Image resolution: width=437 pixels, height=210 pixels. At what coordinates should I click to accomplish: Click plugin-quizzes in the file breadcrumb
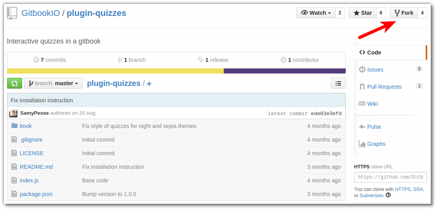(114, 83)
